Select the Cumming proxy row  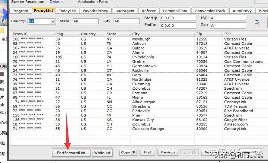click(139, 84)
